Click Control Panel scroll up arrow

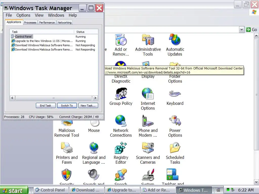[256, 36]
